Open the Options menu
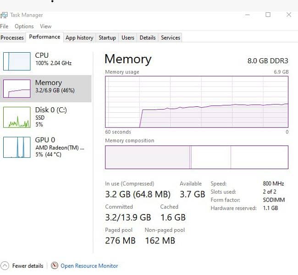The width and height of the screenshot is (298, 275). click(x=24, y=26)
